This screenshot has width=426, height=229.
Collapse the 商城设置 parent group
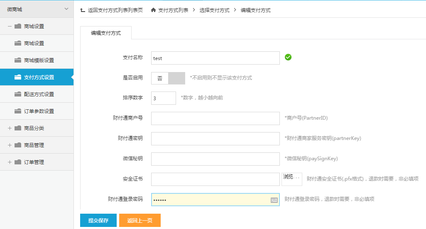pos(10,27)
